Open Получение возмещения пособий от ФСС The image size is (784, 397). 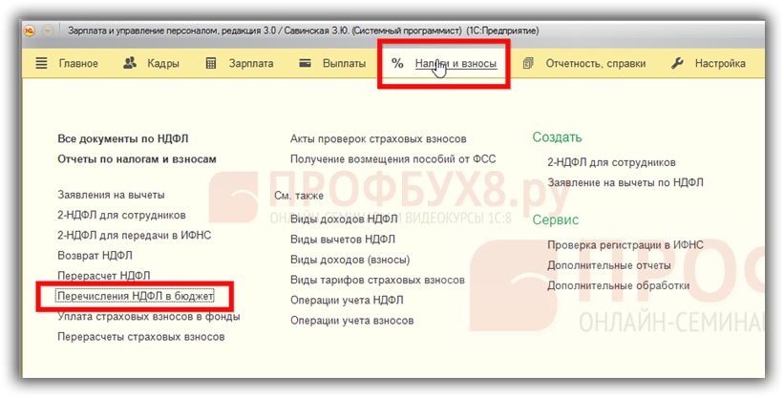pos(393,159)
